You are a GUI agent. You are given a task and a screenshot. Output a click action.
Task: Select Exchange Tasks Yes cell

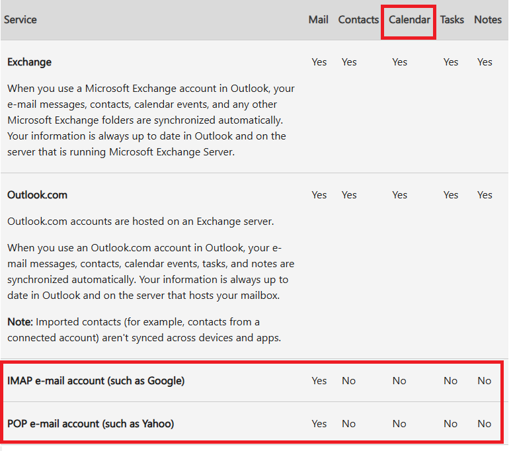pos(450,62)
